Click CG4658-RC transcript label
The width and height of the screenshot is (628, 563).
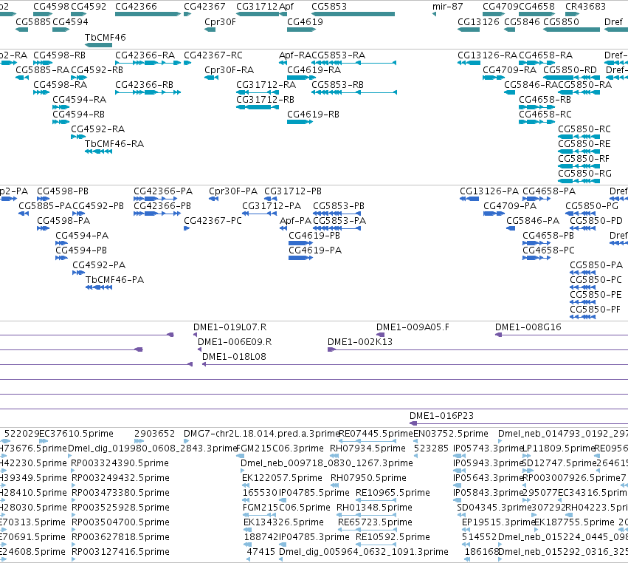pos(545,115)
